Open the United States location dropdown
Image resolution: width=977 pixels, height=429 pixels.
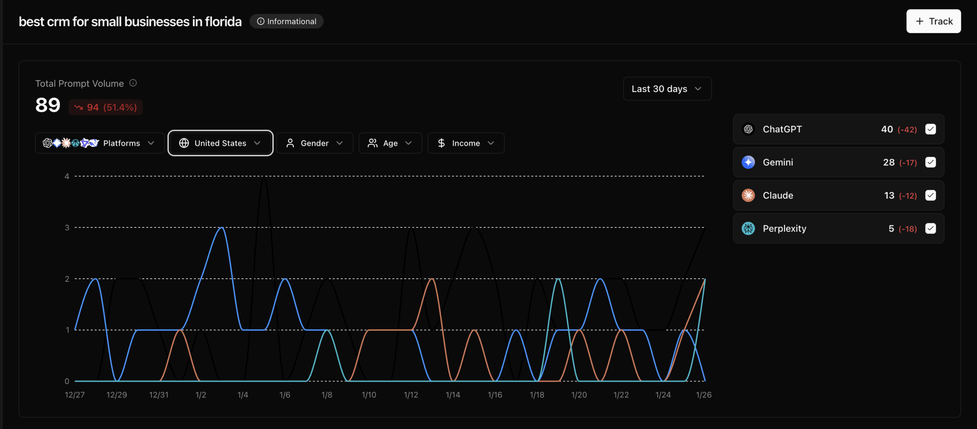click(220, 143)
